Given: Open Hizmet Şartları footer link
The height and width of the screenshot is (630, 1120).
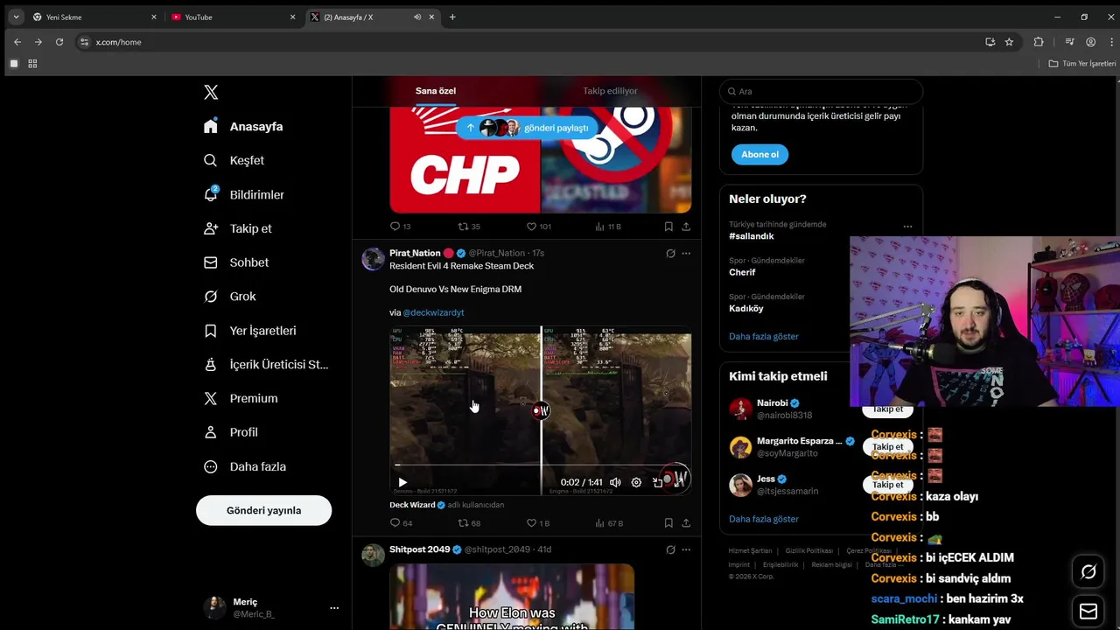Looking at the screenshot, I should 750,551.
